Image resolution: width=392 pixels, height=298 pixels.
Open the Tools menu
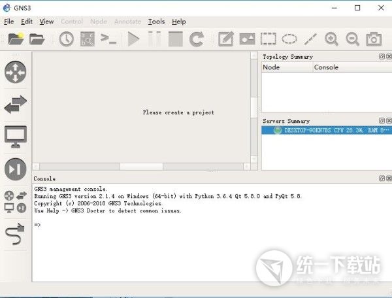[156, 22]
